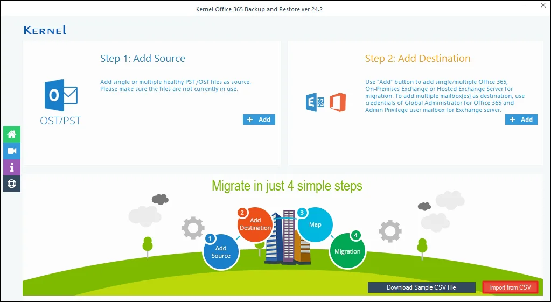Click the window title Kernel Office 365 Backup and Restore

[259, 9]
